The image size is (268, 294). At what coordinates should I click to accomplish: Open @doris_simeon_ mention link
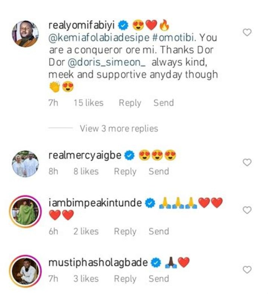[104, 62]
